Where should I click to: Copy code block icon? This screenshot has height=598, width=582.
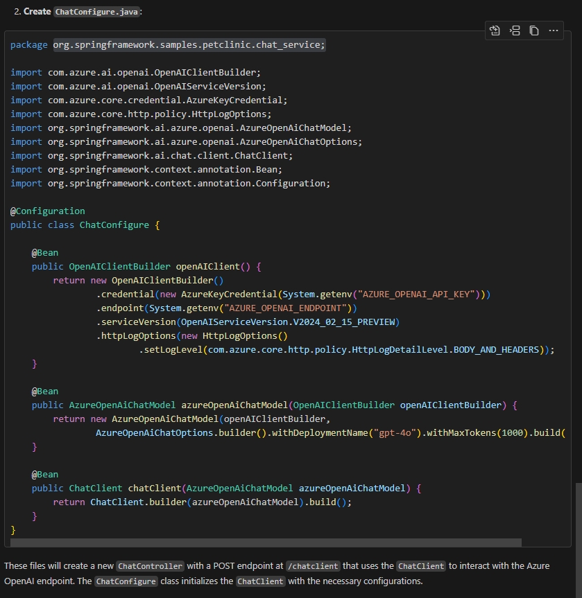click(534, 30)
